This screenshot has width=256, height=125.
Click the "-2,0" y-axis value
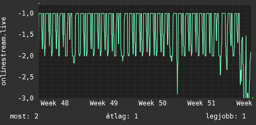coord(26,56)
